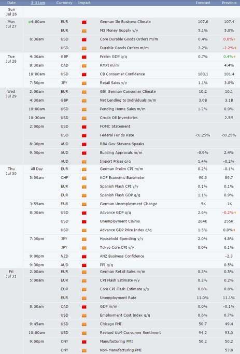Screen dimensions: 240x354
Task: Select the Unemployment Claims event row
Action: 131,221
